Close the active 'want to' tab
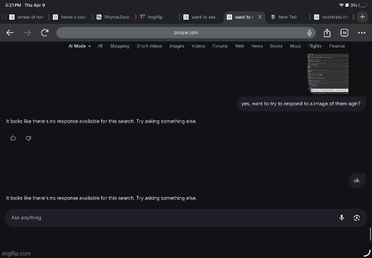Viewport: 372px width, 258px height. (x=259, y=17)
